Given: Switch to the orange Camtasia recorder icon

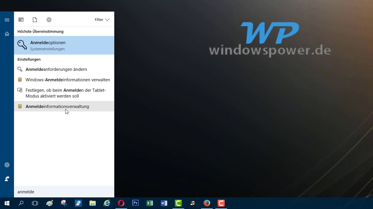Looking at the screenshot, I should click(x=221, y=203).
